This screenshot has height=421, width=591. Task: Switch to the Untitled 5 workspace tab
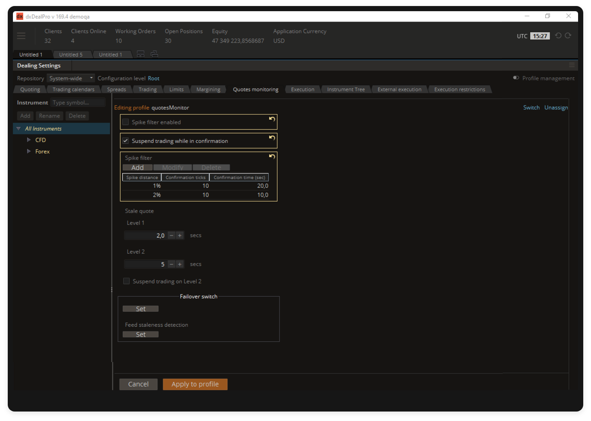tap(71, 55)
